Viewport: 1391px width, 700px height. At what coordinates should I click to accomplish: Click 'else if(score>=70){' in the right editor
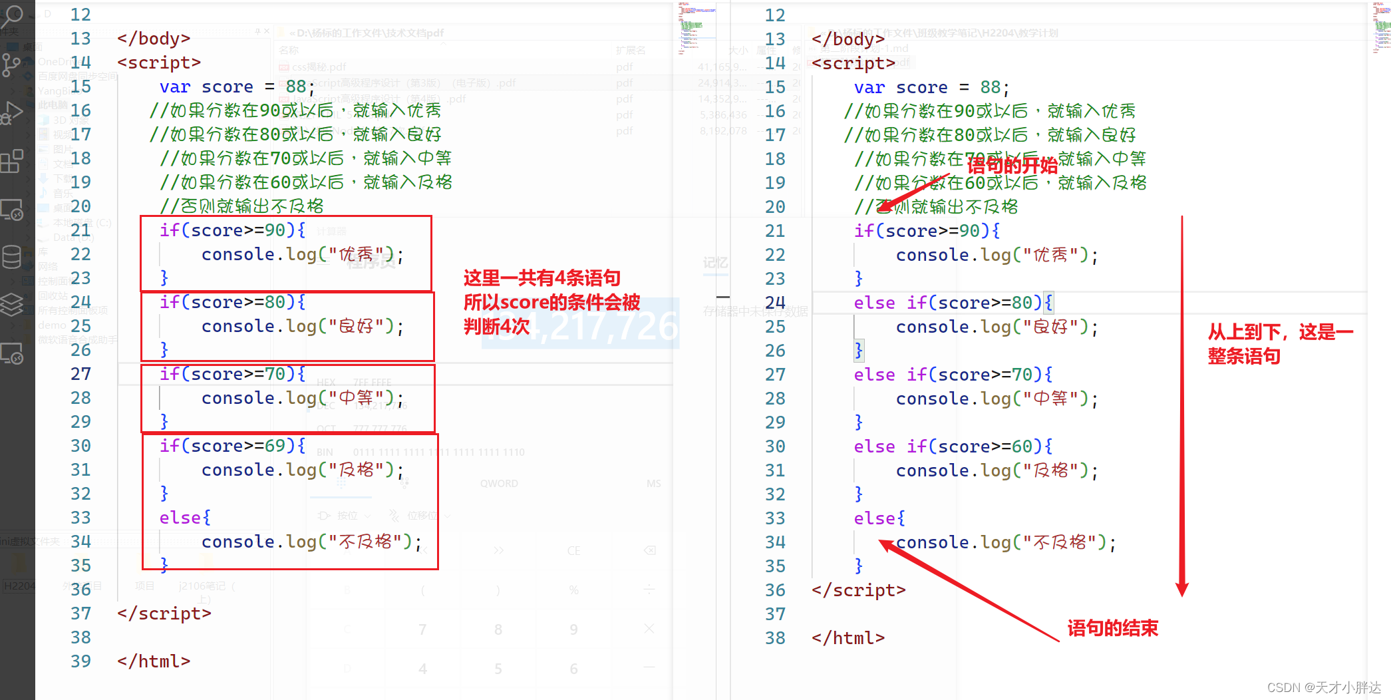coord(953,375)
